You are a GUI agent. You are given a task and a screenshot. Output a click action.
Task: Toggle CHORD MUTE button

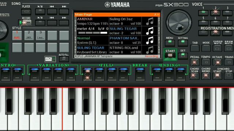(x=218, y=48)
